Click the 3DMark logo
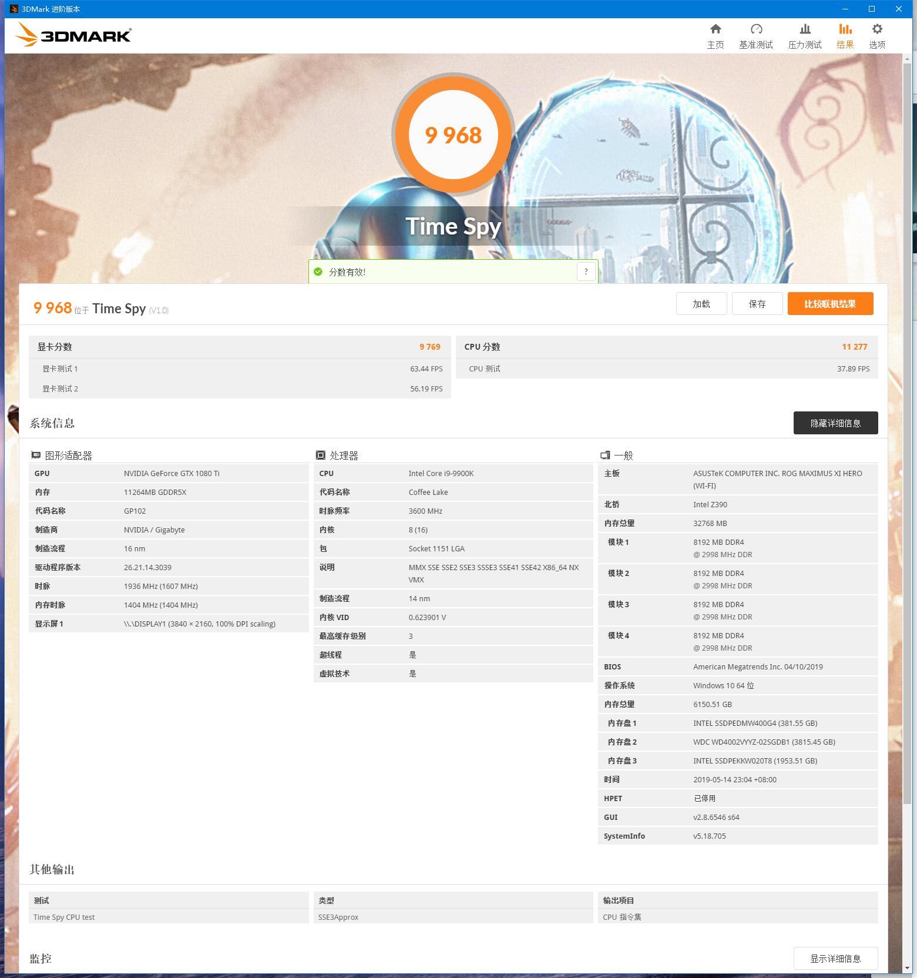The height and width of the screenshot is (978, 917). [73, 35]
